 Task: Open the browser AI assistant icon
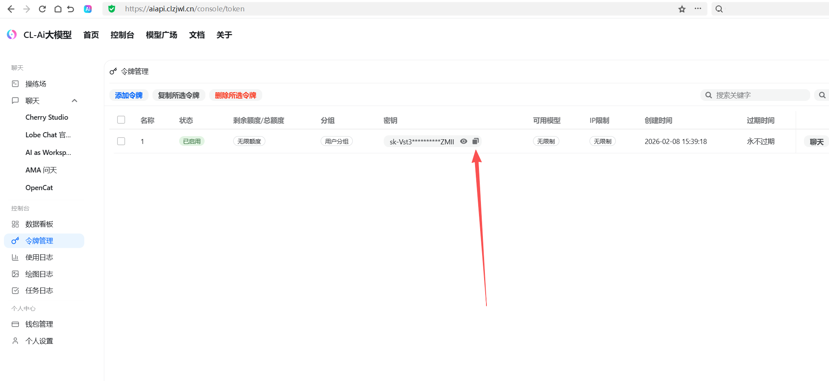tap(88, 9)
